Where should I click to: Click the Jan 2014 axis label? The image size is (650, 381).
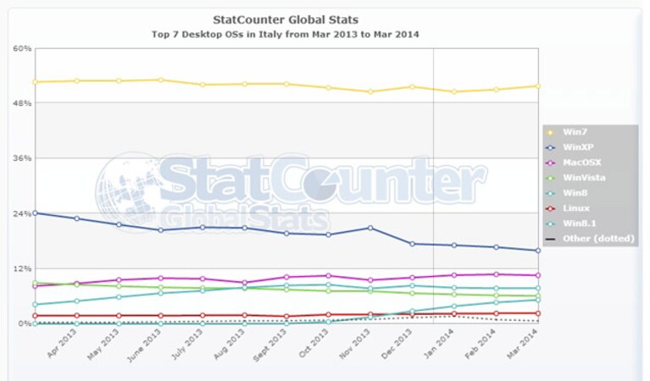440,343
